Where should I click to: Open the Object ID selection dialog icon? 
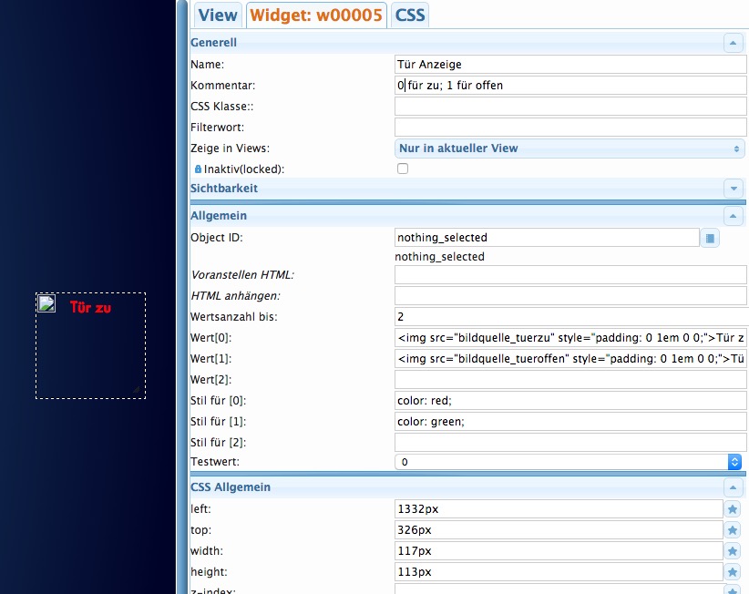click(x=710, y=238)
